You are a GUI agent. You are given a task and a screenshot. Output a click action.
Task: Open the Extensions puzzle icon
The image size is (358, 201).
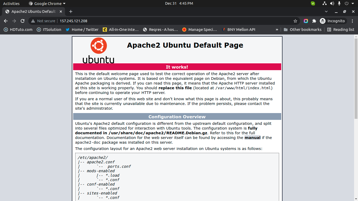click(x=314, y=21)
